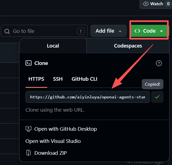Click the green checkmark copy URL button
This screenshot has width=172, height=165.
(x=157, y=97)
